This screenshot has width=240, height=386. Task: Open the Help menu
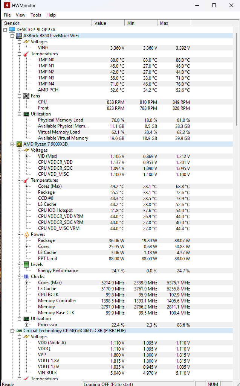pos(51,15)
